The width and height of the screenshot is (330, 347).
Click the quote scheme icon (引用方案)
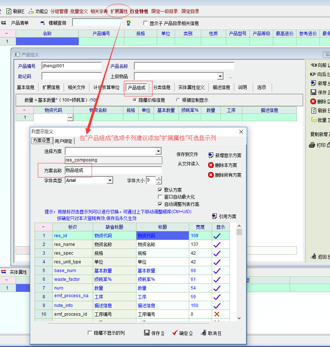(214, 216)
